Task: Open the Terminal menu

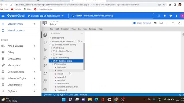Action: pos(93,29)
